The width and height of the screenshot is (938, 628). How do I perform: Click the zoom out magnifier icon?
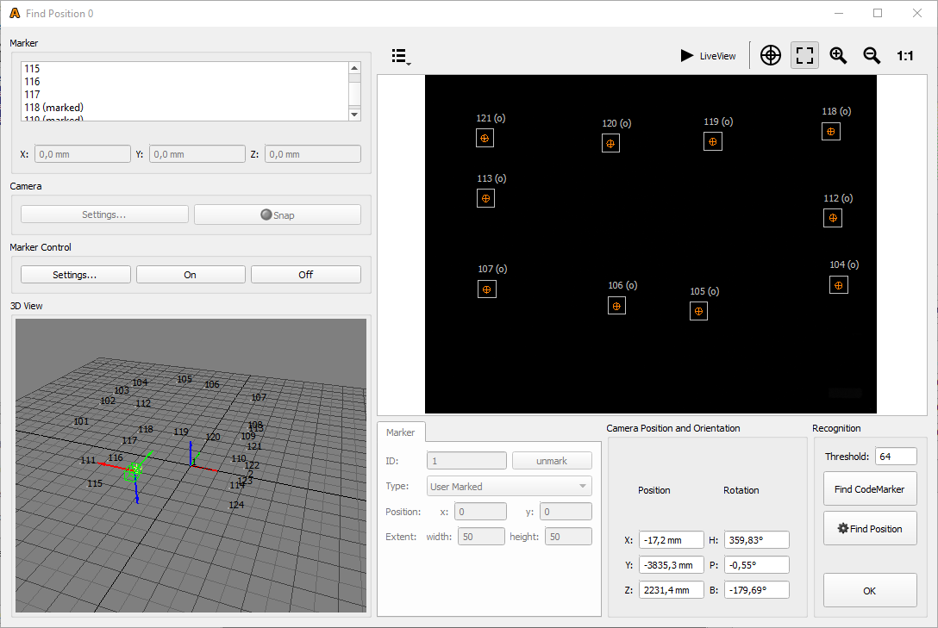[872, 55]
